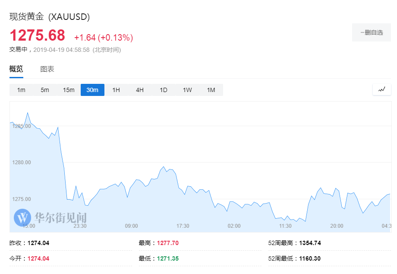The width and height of the screenshot is (397, 274).
Task: Select the 4H timeframe
Action: point(139,89)
